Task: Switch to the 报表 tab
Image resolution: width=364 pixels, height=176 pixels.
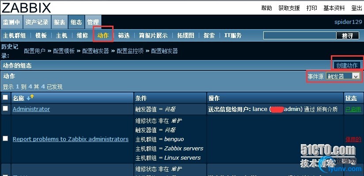Action: (x=60, y=22)
